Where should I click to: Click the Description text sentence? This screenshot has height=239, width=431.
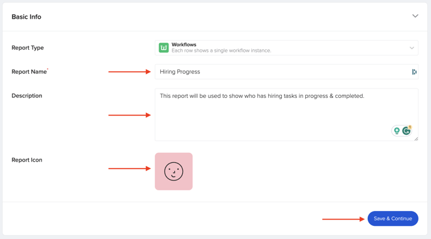(x=262, y=96)
